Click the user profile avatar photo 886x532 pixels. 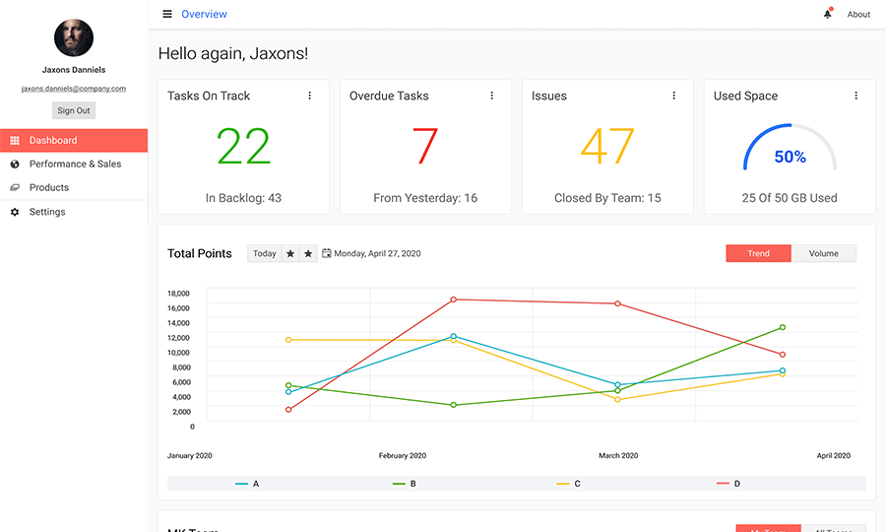[74, 38]
